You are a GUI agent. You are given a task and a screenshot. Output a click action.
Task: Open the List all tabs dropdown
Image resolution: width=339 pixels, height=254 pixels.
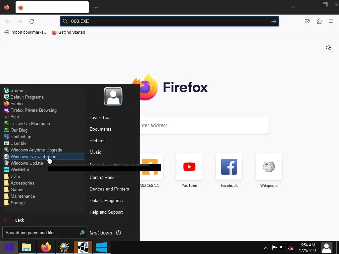[x=293, y=7]
